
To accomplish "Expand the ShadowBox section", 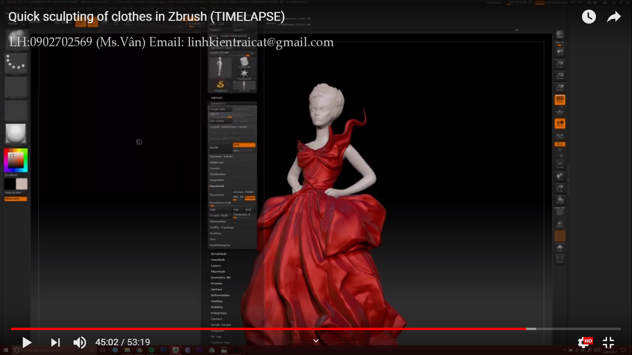I will [217, 174].
